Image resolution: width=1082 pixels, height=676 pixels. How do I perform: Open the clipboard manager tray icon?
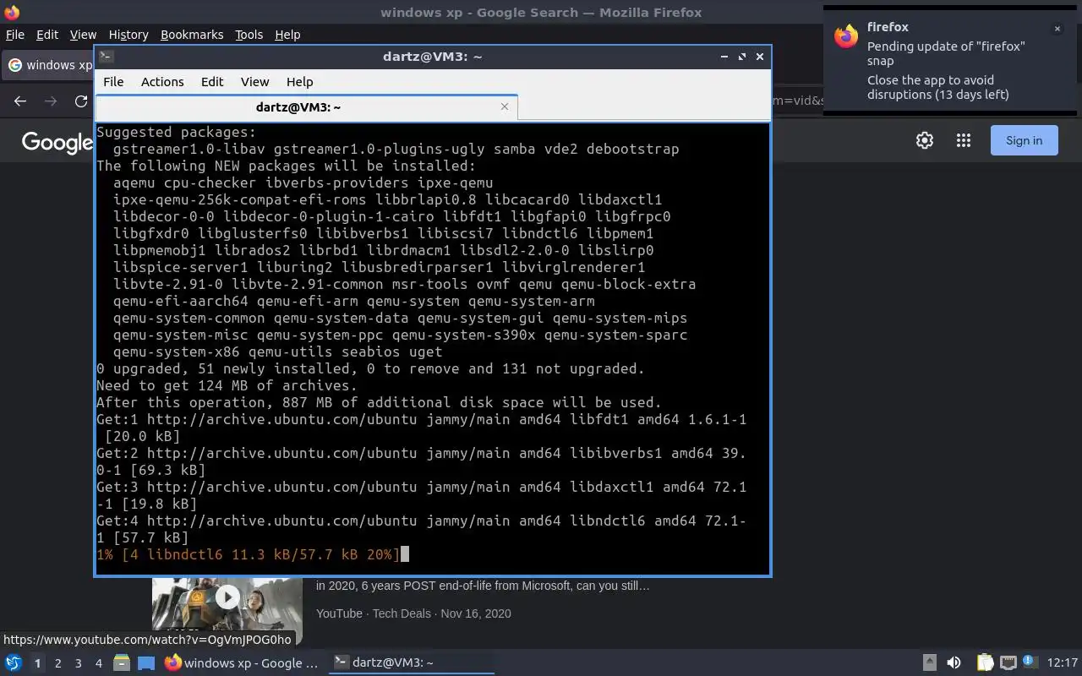point(985,663)
